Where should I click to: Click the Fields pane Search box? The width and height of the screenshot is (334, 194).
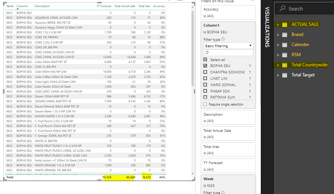[x=305, y=9]
